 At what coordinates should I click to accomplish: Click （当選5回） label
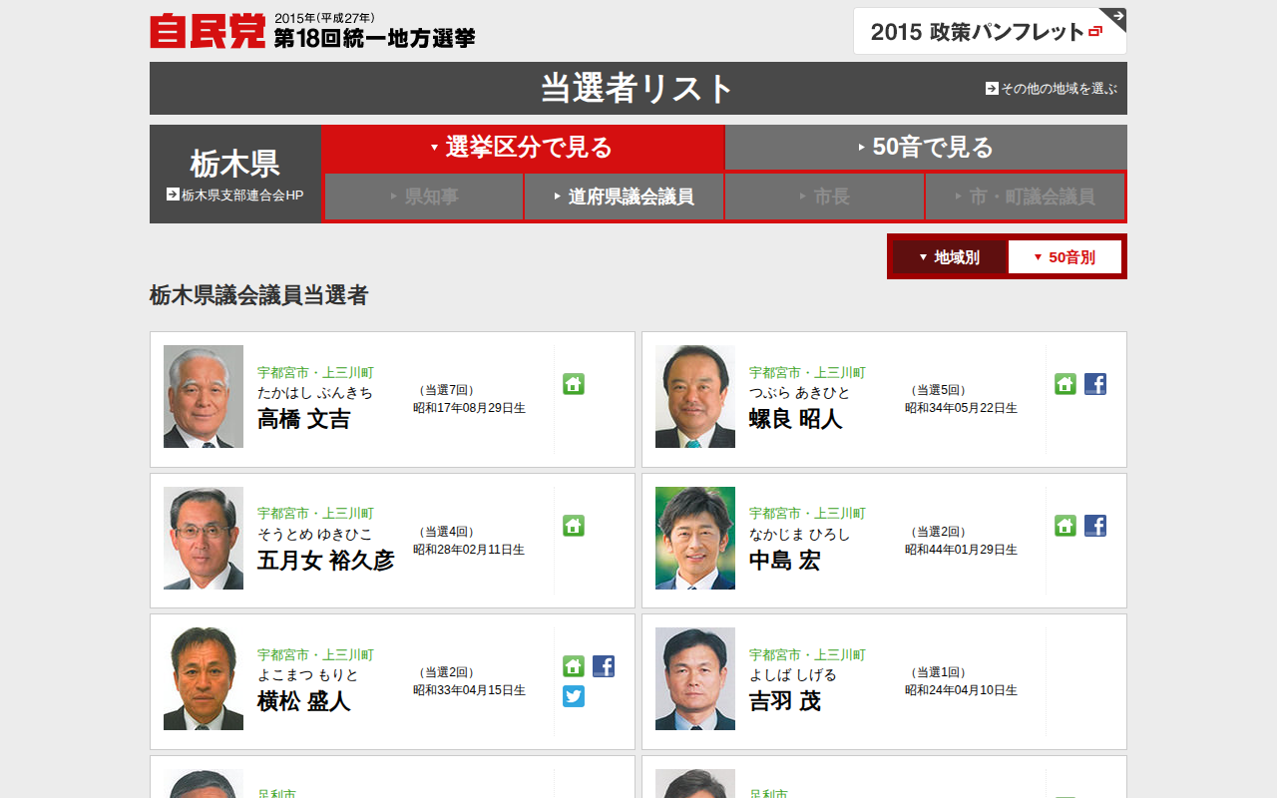(x=938, y=390)
